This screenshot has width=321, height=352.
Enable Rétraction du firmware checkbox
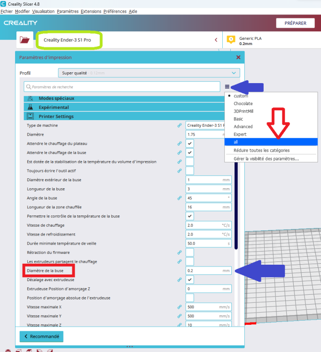tap(190, 253)
